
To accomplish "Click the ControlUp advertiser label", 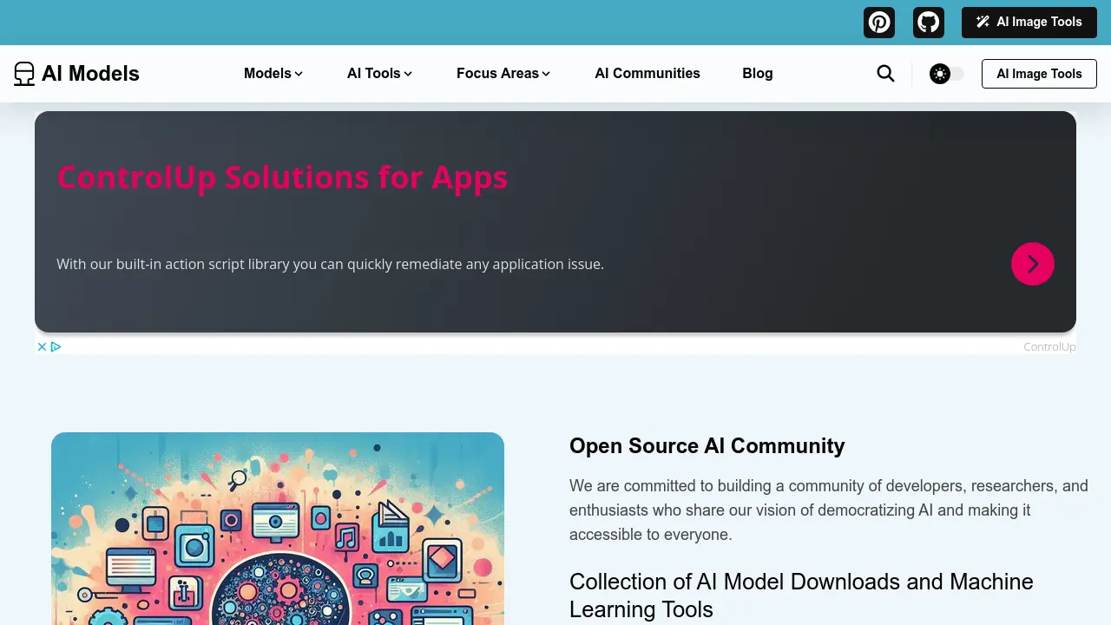I will [1049, 346].
